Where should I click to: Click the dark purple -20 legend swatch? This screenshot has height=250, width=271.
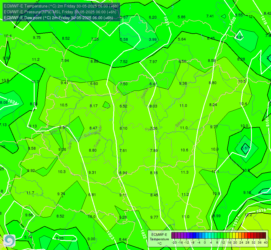click(x=173, y=236)
